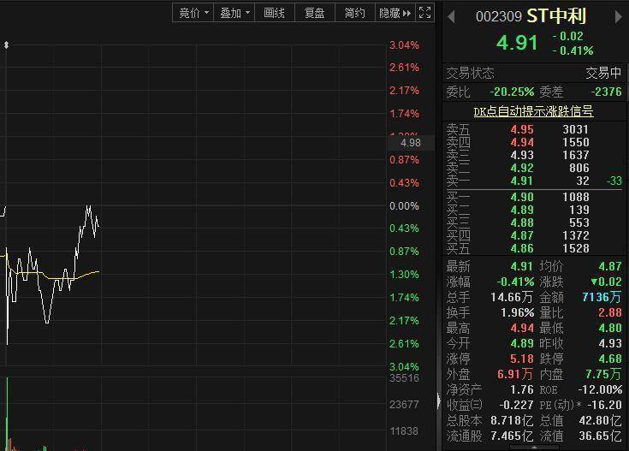Click the 总值 value 42.80亿
Screen dimensions: 629x451
coord(601,420)
